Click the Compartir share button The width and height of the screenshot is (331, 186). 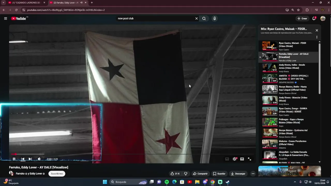point(200,174)
